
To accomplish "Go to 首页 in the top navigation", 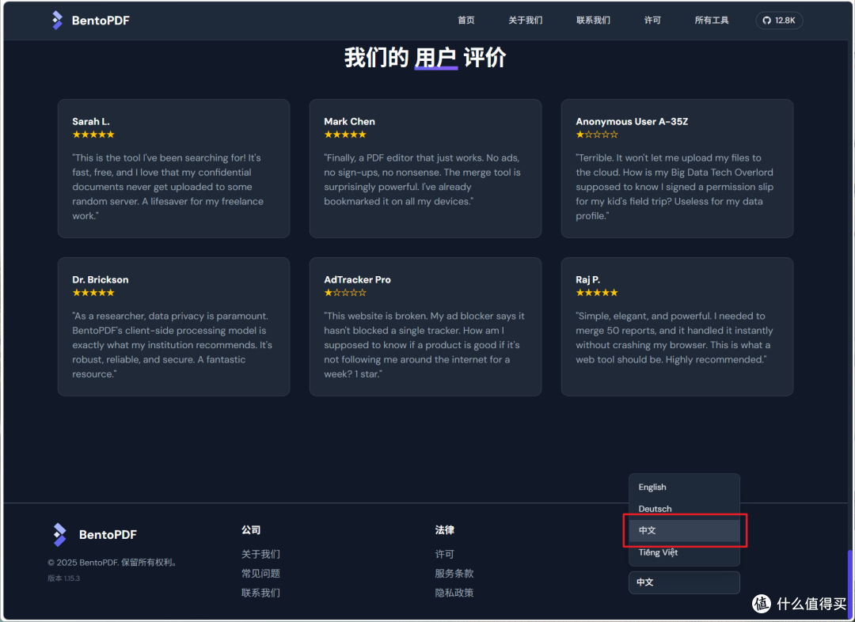I will [465, 20].
